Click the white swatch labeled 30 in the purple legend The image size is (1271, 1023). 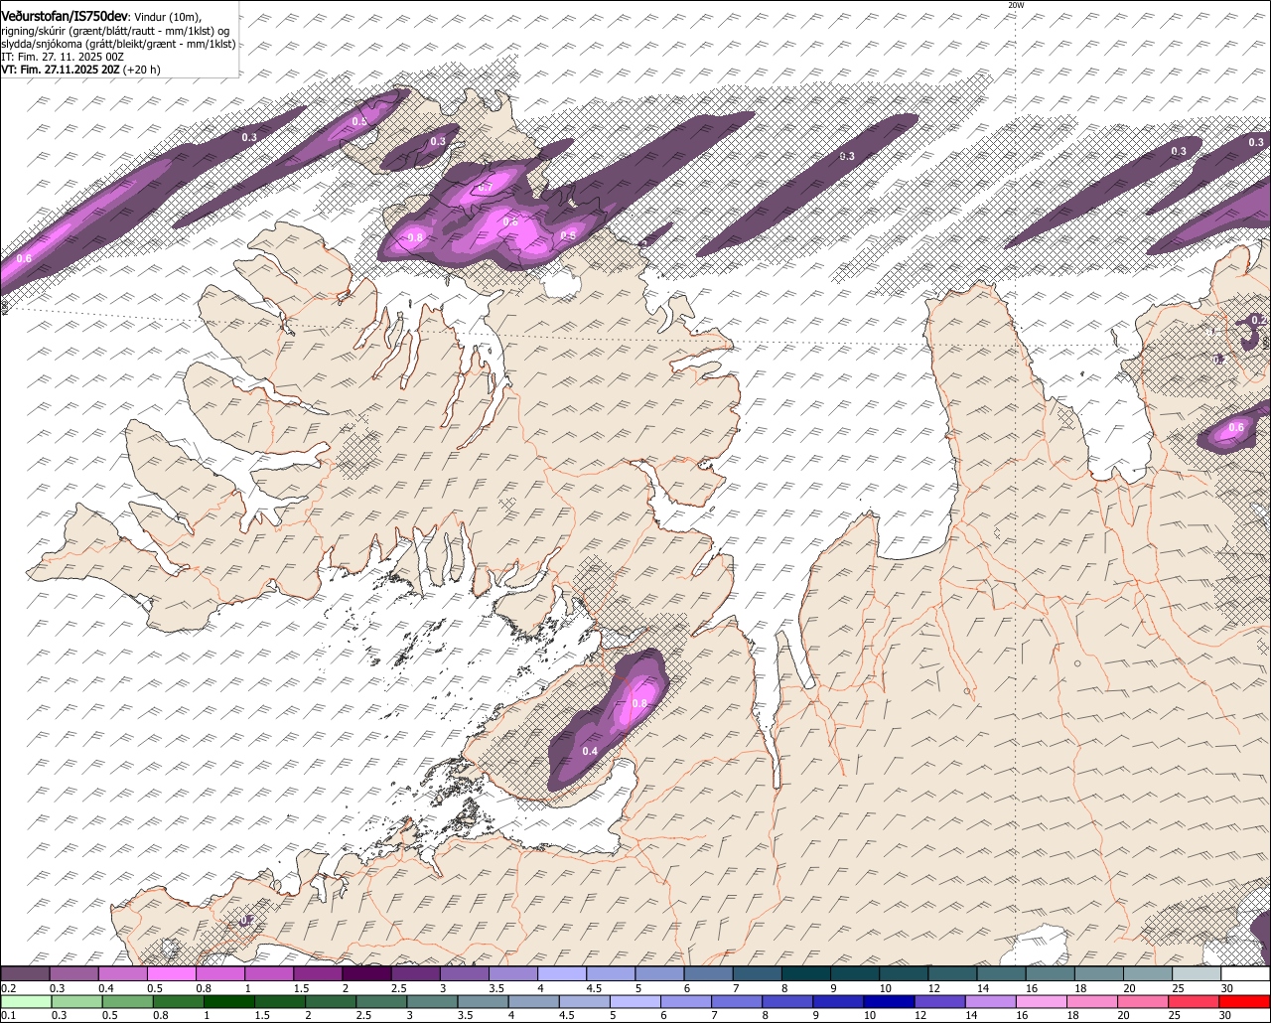[x=1246, y=974]
